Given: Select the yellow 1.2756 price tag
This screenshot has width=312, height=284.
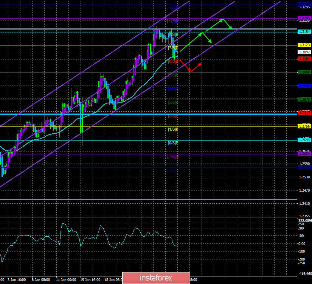Looking at the screenshot, I should (x=304, y=126).
